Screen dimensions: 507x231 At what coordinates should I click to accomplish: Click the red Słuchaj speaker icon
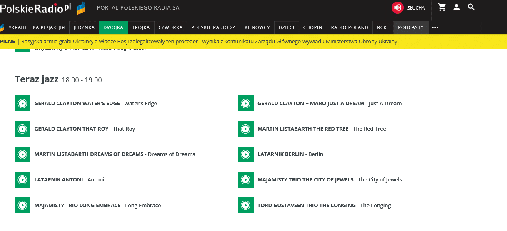point(397,7)
